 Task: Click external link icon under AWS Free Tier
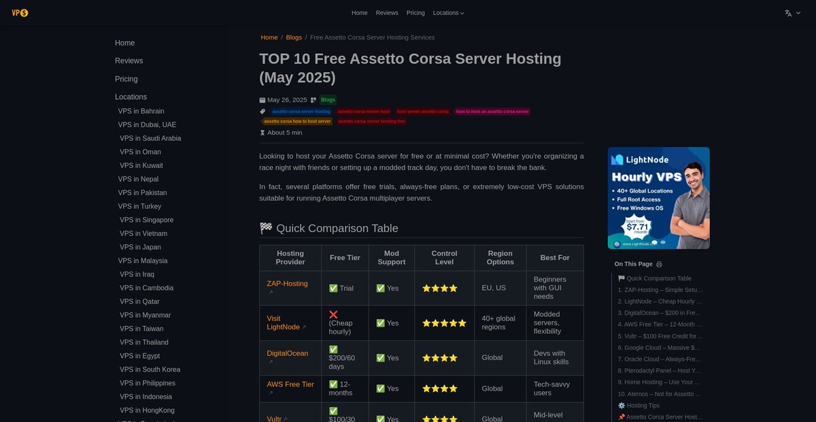tap(271, 393)
